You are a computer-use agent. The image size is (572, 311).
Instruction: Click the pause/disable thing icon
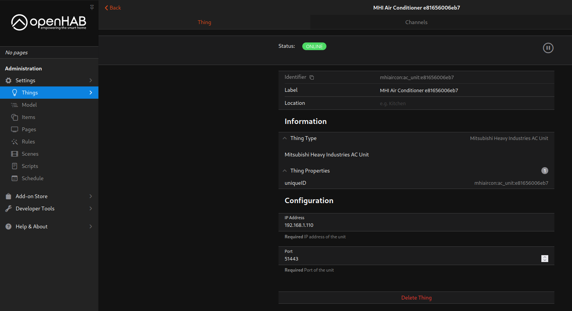point(548,48)
